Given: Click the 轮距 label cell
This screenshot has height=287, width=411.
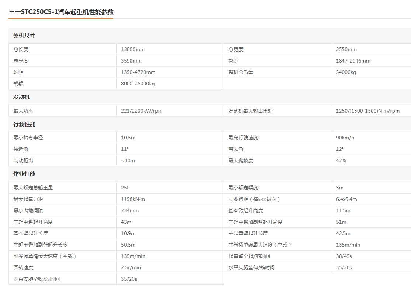Looking at the screenshot, I should click(x=277, y=61).
